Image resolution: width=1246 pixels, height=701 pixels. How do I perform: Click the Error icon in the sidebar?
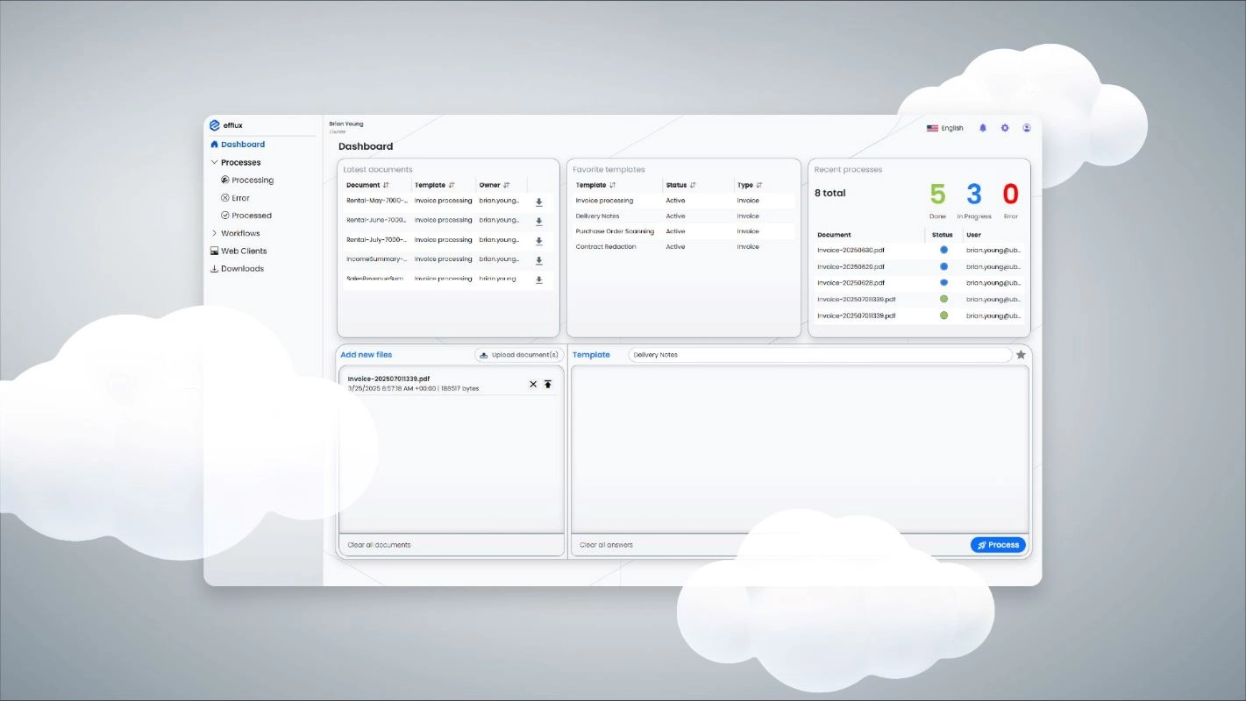tap(226, 197)
